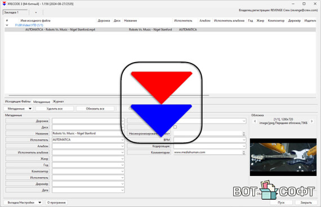The height and width of the screenshot is (207, 321).
Task: Click the Удалить все button
Action: coord(55,109)
